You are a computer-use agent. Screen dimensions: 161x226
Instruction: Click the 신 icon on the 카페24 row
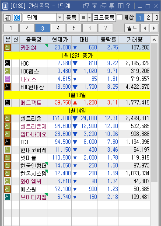[x=7, y=48]
